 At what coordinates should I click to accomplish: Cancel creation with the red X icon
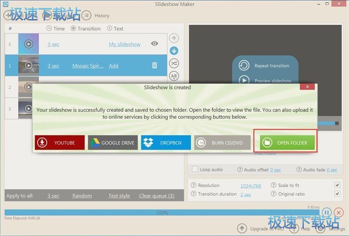(x=339, y=212)
